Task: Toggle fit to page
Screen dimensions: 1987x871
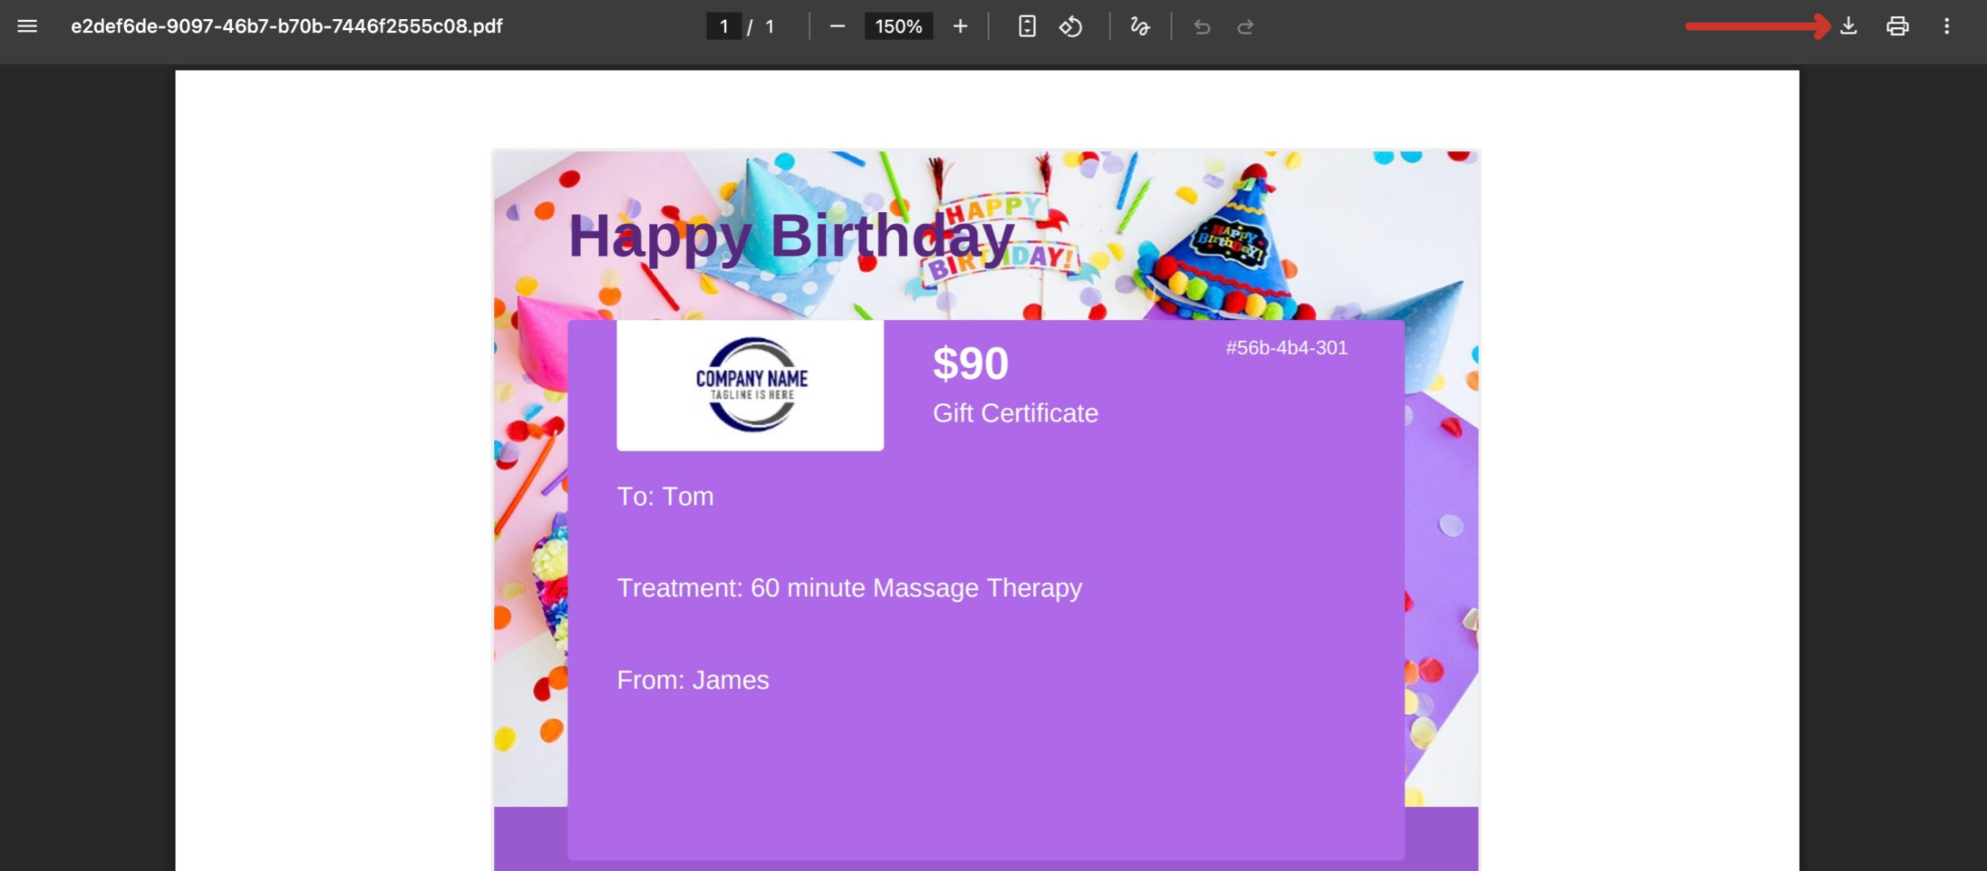Action: (1027, 26)
